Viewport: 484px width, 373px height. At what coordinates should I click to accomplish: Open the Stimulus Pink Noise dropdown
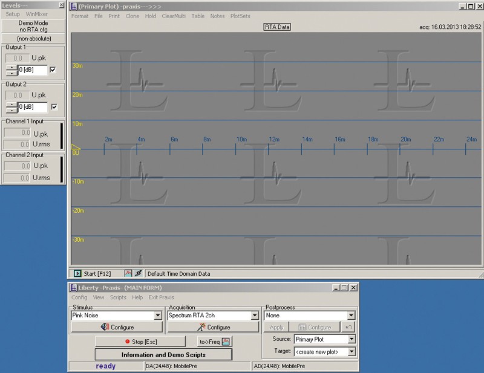[x=158, y=316]
